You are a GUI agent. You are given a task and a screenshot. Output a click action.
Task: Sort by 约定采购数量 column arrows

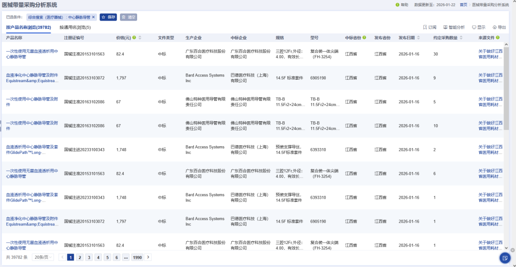[461, 38]
